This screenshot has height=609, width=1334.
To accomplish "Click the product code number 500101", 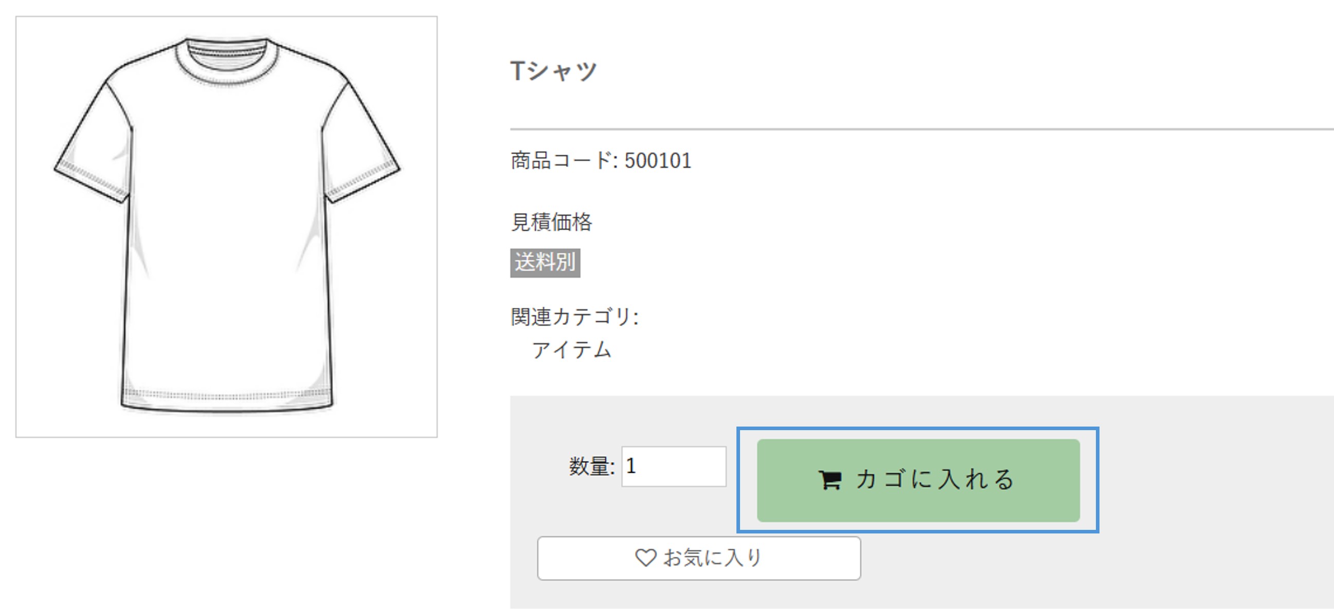I will pos(658,161).
